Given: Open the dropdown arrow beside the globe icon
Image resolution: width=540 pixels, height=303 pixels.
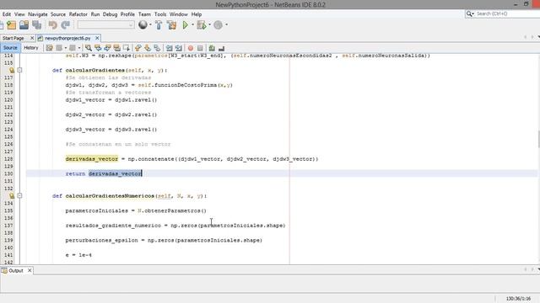Looking at the screenshot, I should 150,24.
